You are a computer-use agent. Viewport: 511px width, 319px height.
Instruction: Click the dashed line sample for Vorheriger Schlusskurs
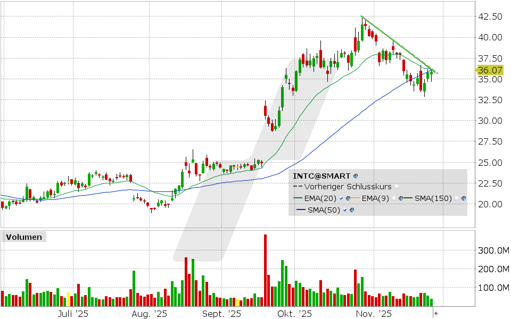click(298, 186)
